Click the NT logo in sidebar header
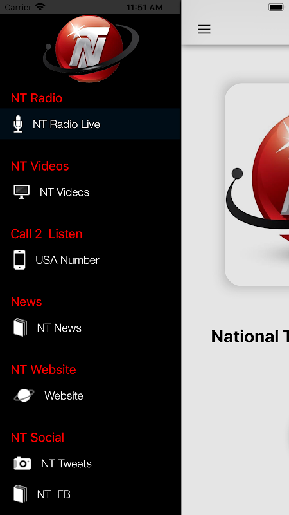The height and width of the screenshot is (515, 289). point(91,50)
